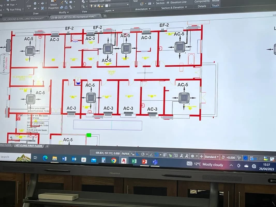Click the AutoCAD icon in the taskbar

(124, 161)
